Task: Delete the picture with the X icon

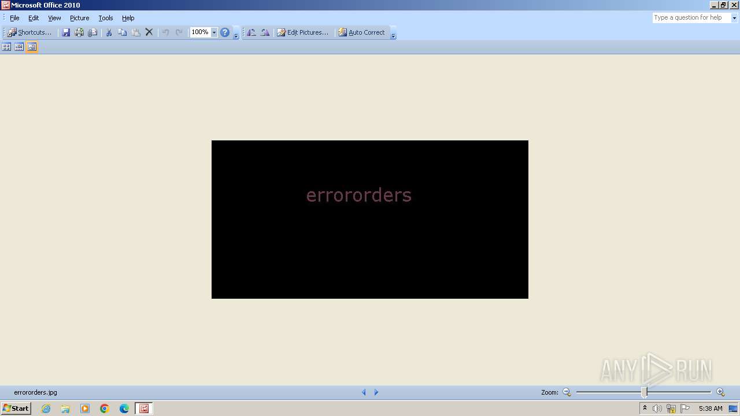Action: click(149, 32)
